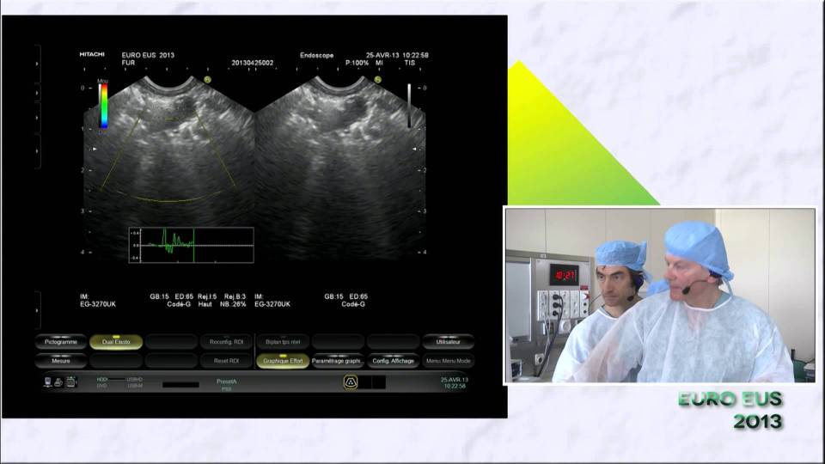Click the probe orientation marker on elastography image
Image resolution: width=825 pixels, height=464 pixels.
tap(207, 79)
